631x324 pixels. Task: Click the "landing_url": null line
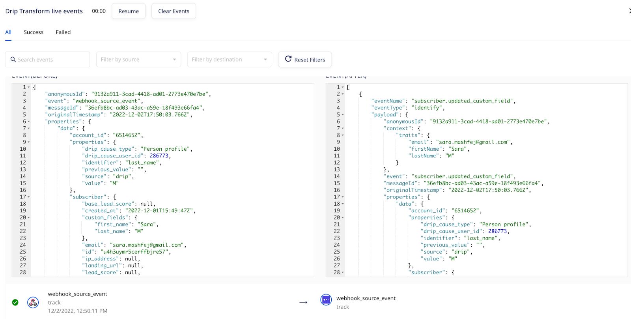[113, 266]
